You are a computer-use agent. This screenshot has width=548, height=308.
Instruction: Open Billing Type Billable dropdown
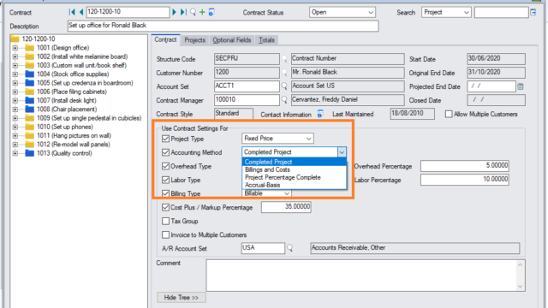287,193
